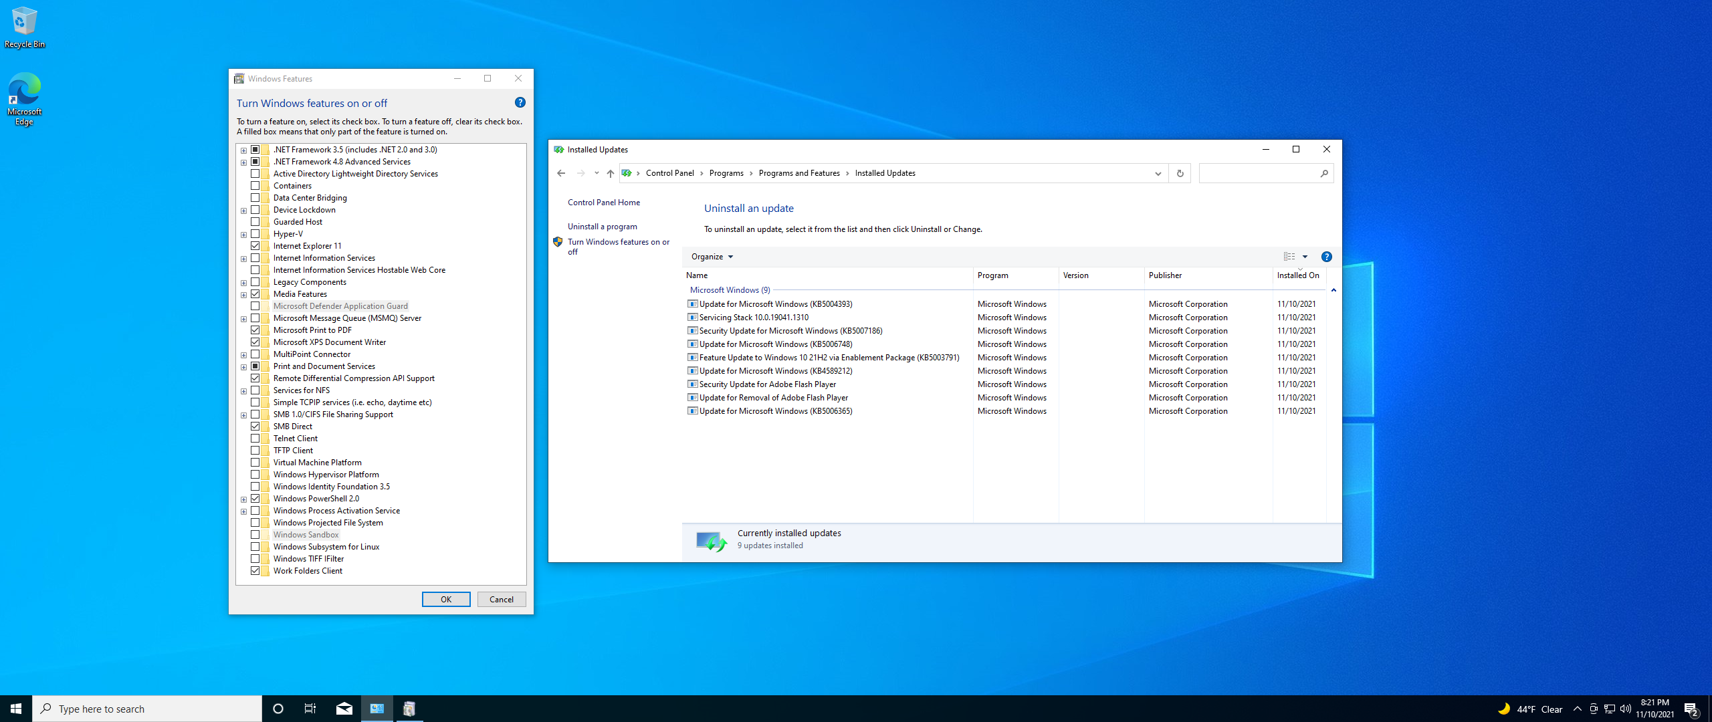Click the taskbar search box
This screenshot has width=1712, height=722.
coord(147,709)
